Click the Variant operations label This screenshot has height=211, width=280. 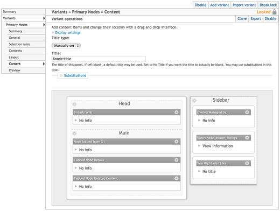(x=67, y=19)
